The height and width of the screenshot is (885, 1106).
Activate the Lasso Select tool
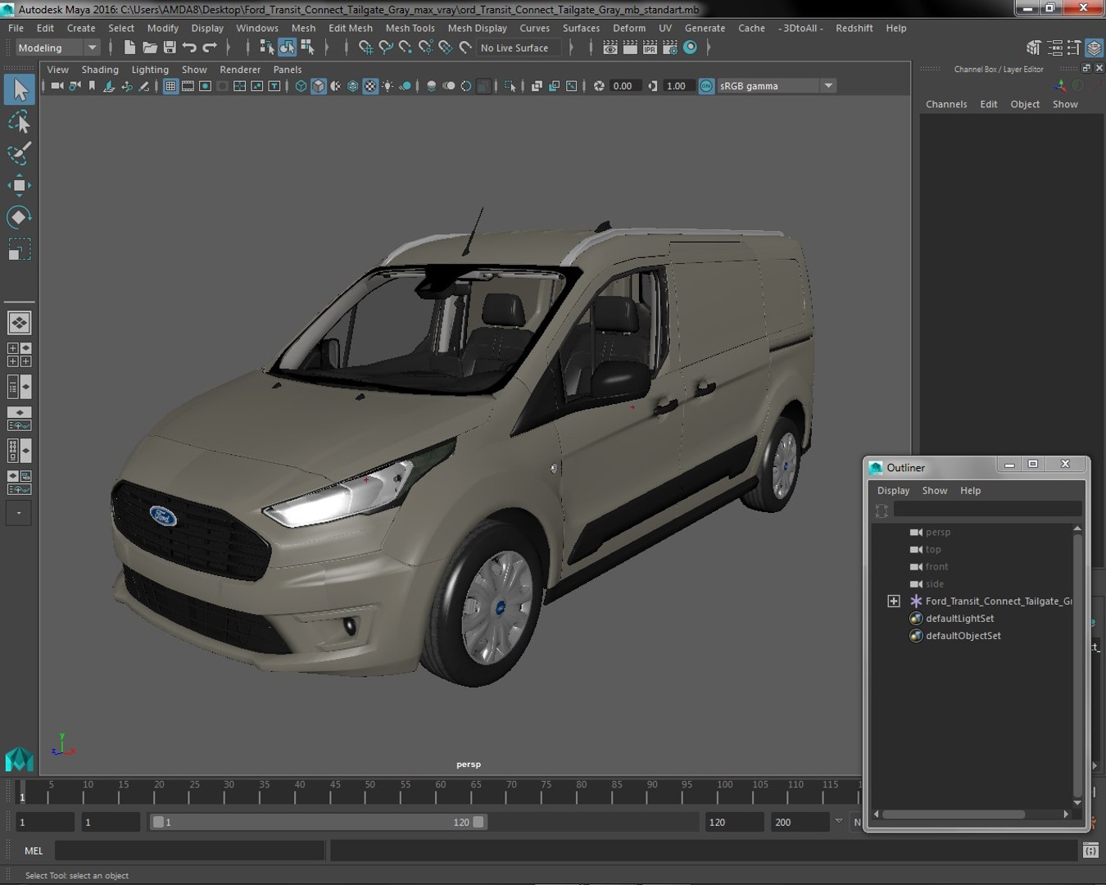(x=19, y=122)
